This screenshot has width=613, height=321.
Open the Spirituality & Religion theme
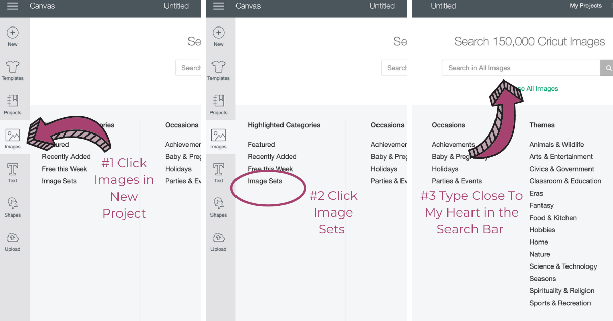point(562,291)
